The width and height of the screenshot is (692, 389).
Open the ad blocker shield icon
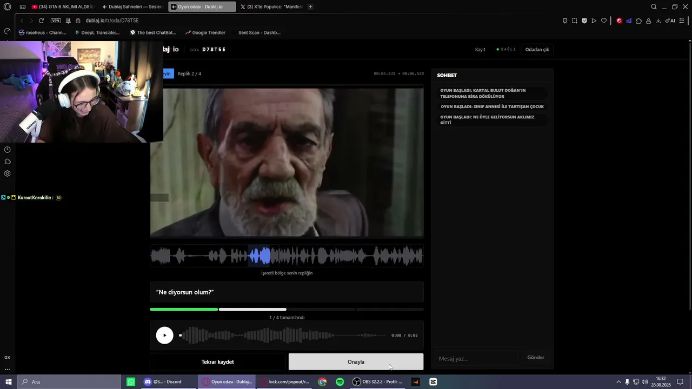pos(584,21)
